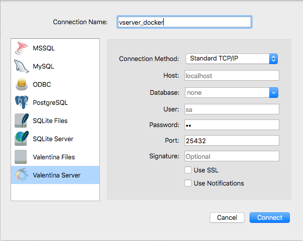
Task: Choose the Valentina Files drive icon
Action: click(x=21, y=157)
